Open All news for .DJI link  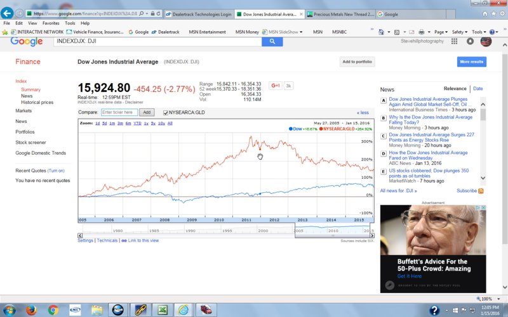coord(398,191)
